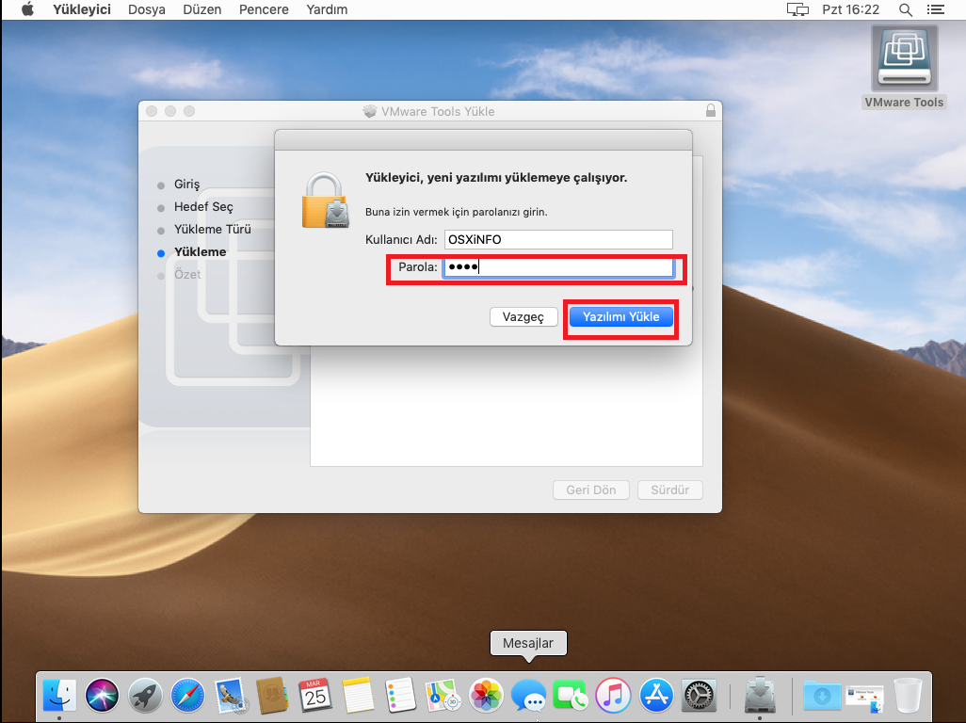Image resolution: width=966 pixels, height=723 pixels.
Task: Select the Özet step
Action: click(187, 275)
